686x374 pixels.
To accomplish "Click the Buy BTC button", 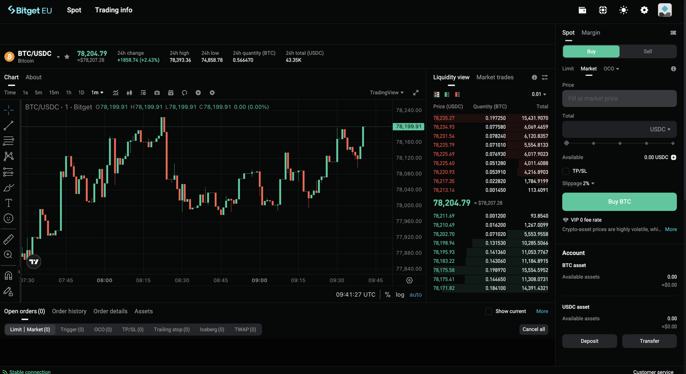I will pos(619,202).
